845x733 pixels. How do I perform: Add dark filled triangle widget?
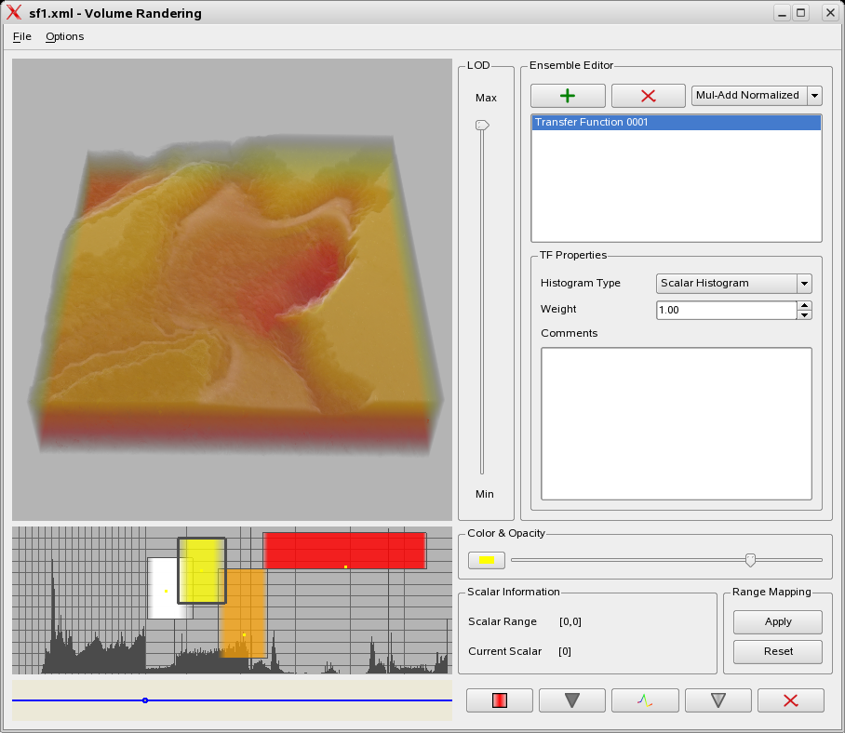point(571,700)
